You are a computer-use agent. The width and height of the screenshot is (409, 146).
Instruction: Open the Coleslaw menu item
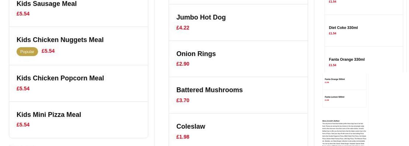click(191, 126)
